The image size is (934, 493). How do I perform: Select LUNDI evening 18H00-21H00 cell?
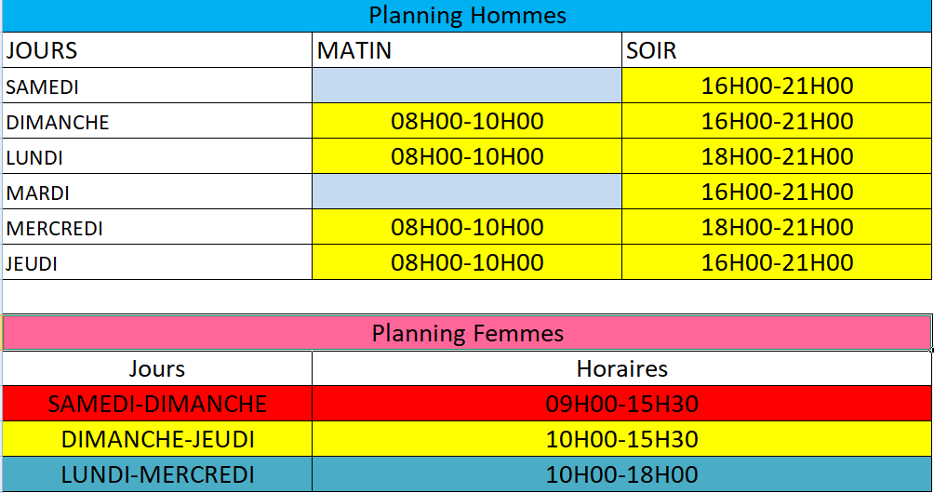777,157
